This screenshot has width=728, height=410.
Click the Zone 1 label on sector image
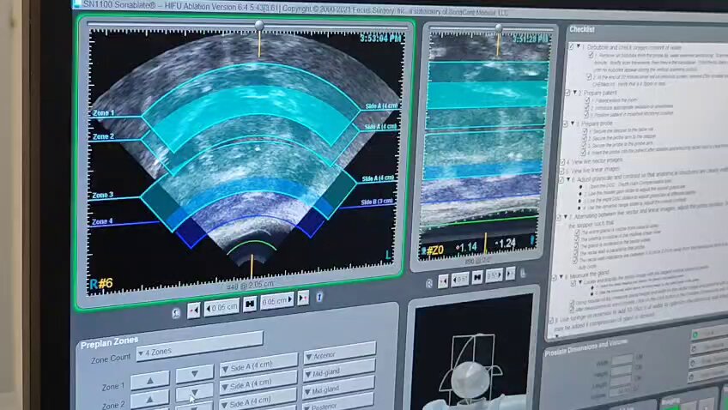point(103,112)
